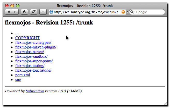
Task: Click the window title 'flexmojos – Revision 1255: /trunk'
Action: click(x=85, y=6)
